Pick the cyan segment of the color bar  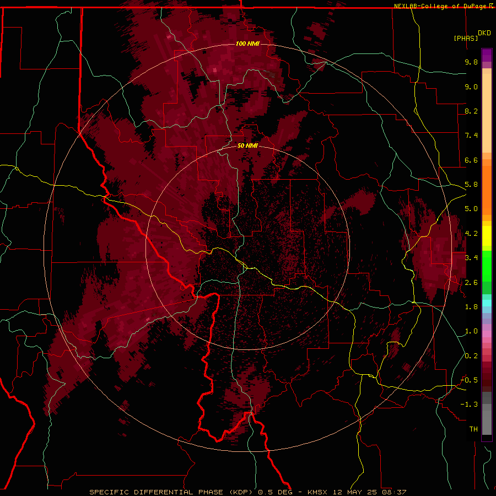tap(487, 303)
